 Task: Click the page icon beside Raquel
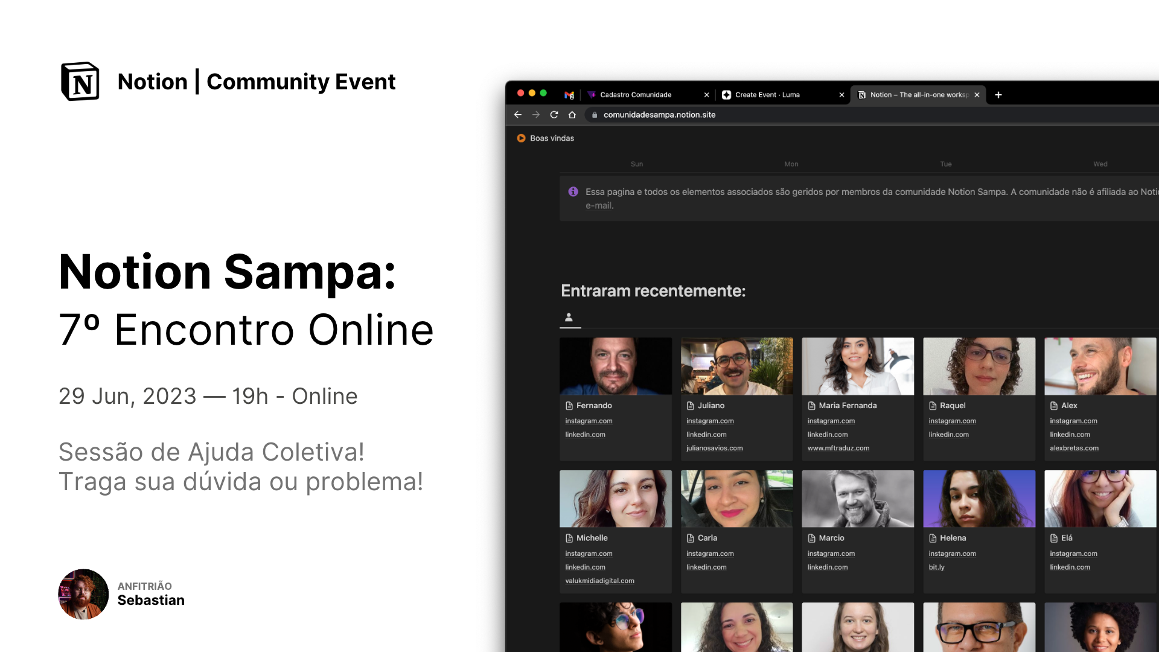[x=933, y=406]
